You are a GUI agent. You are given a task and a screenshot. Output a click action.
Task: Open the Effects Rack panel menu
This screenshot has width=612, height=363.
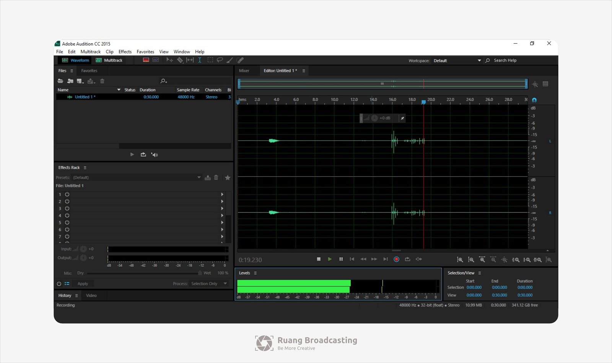85,168
